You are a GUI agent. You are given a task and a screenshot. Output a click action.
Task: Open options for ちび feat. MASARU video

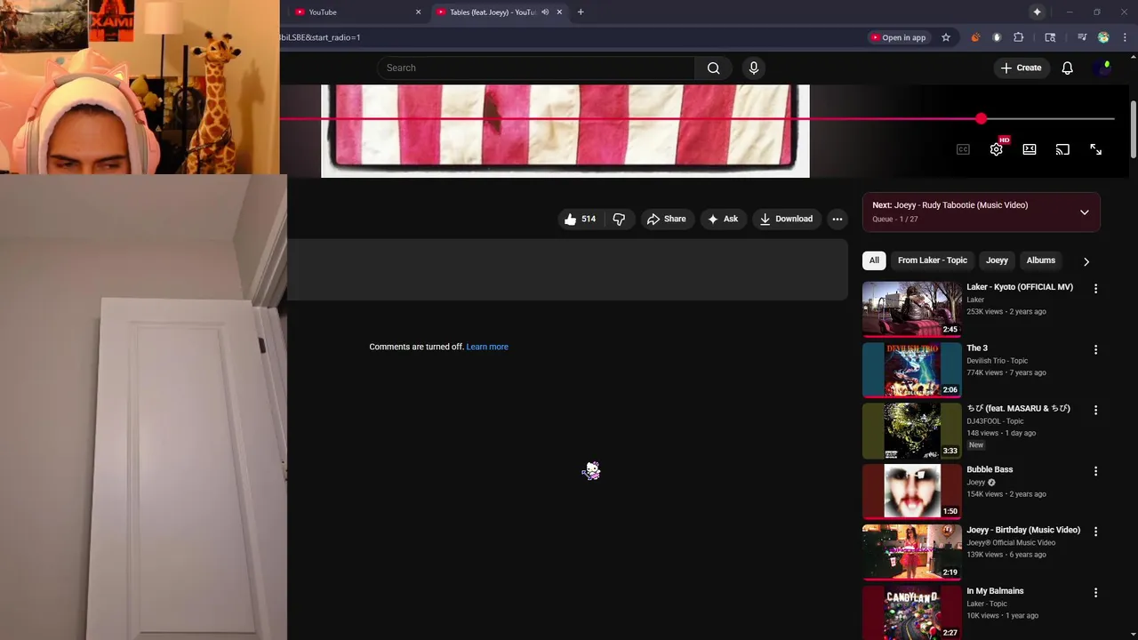[x=1095, y=411]
